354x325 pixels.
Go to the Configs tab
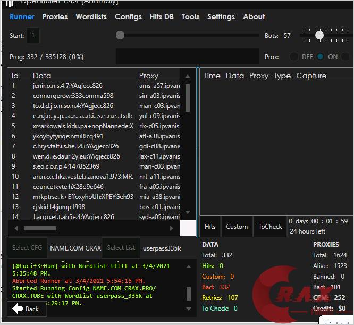click(x=128, y=16)
